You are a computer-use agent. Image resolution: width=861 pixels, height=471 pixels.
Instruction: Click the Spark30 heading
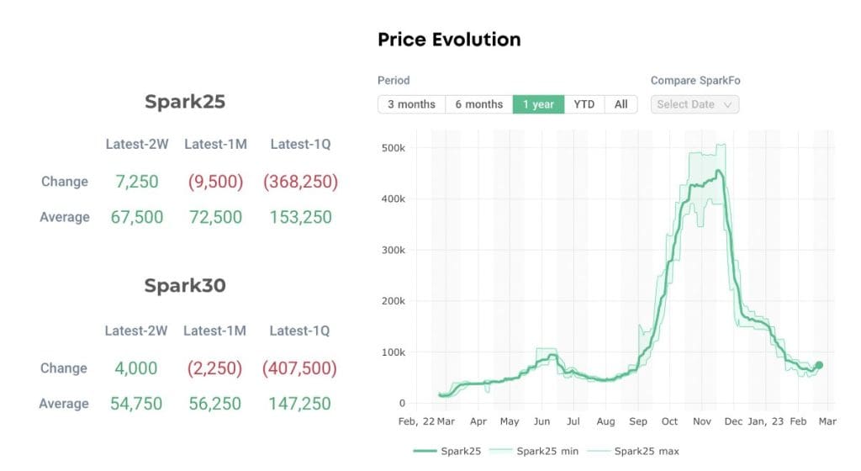[185, 285]
